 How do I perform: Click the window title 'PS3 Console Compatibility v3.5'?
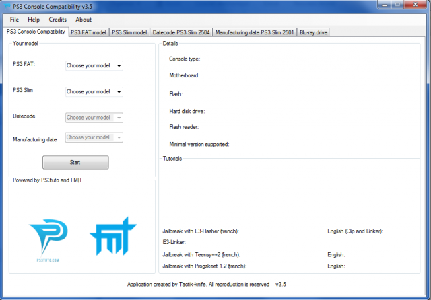click(x=53, y=6)
